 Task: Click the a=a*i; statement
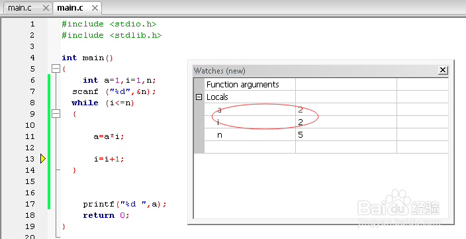point(109,136)
